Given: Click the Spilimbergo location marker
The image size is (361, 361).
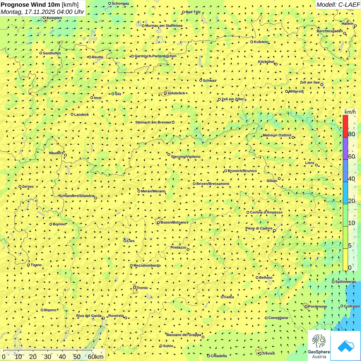Looking at the screenshot, I should [333, 282].
